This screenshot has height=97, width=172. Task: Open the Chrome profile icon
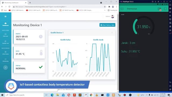113,7
